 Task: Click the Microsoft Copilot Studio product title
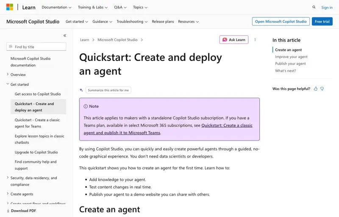[x=33, y=22]
